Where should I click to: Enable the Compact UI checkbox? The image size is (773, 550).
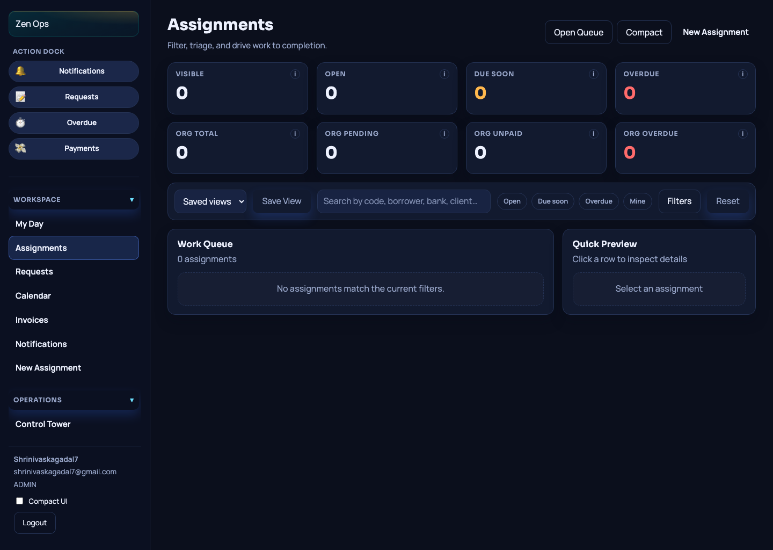pos(19,501)
